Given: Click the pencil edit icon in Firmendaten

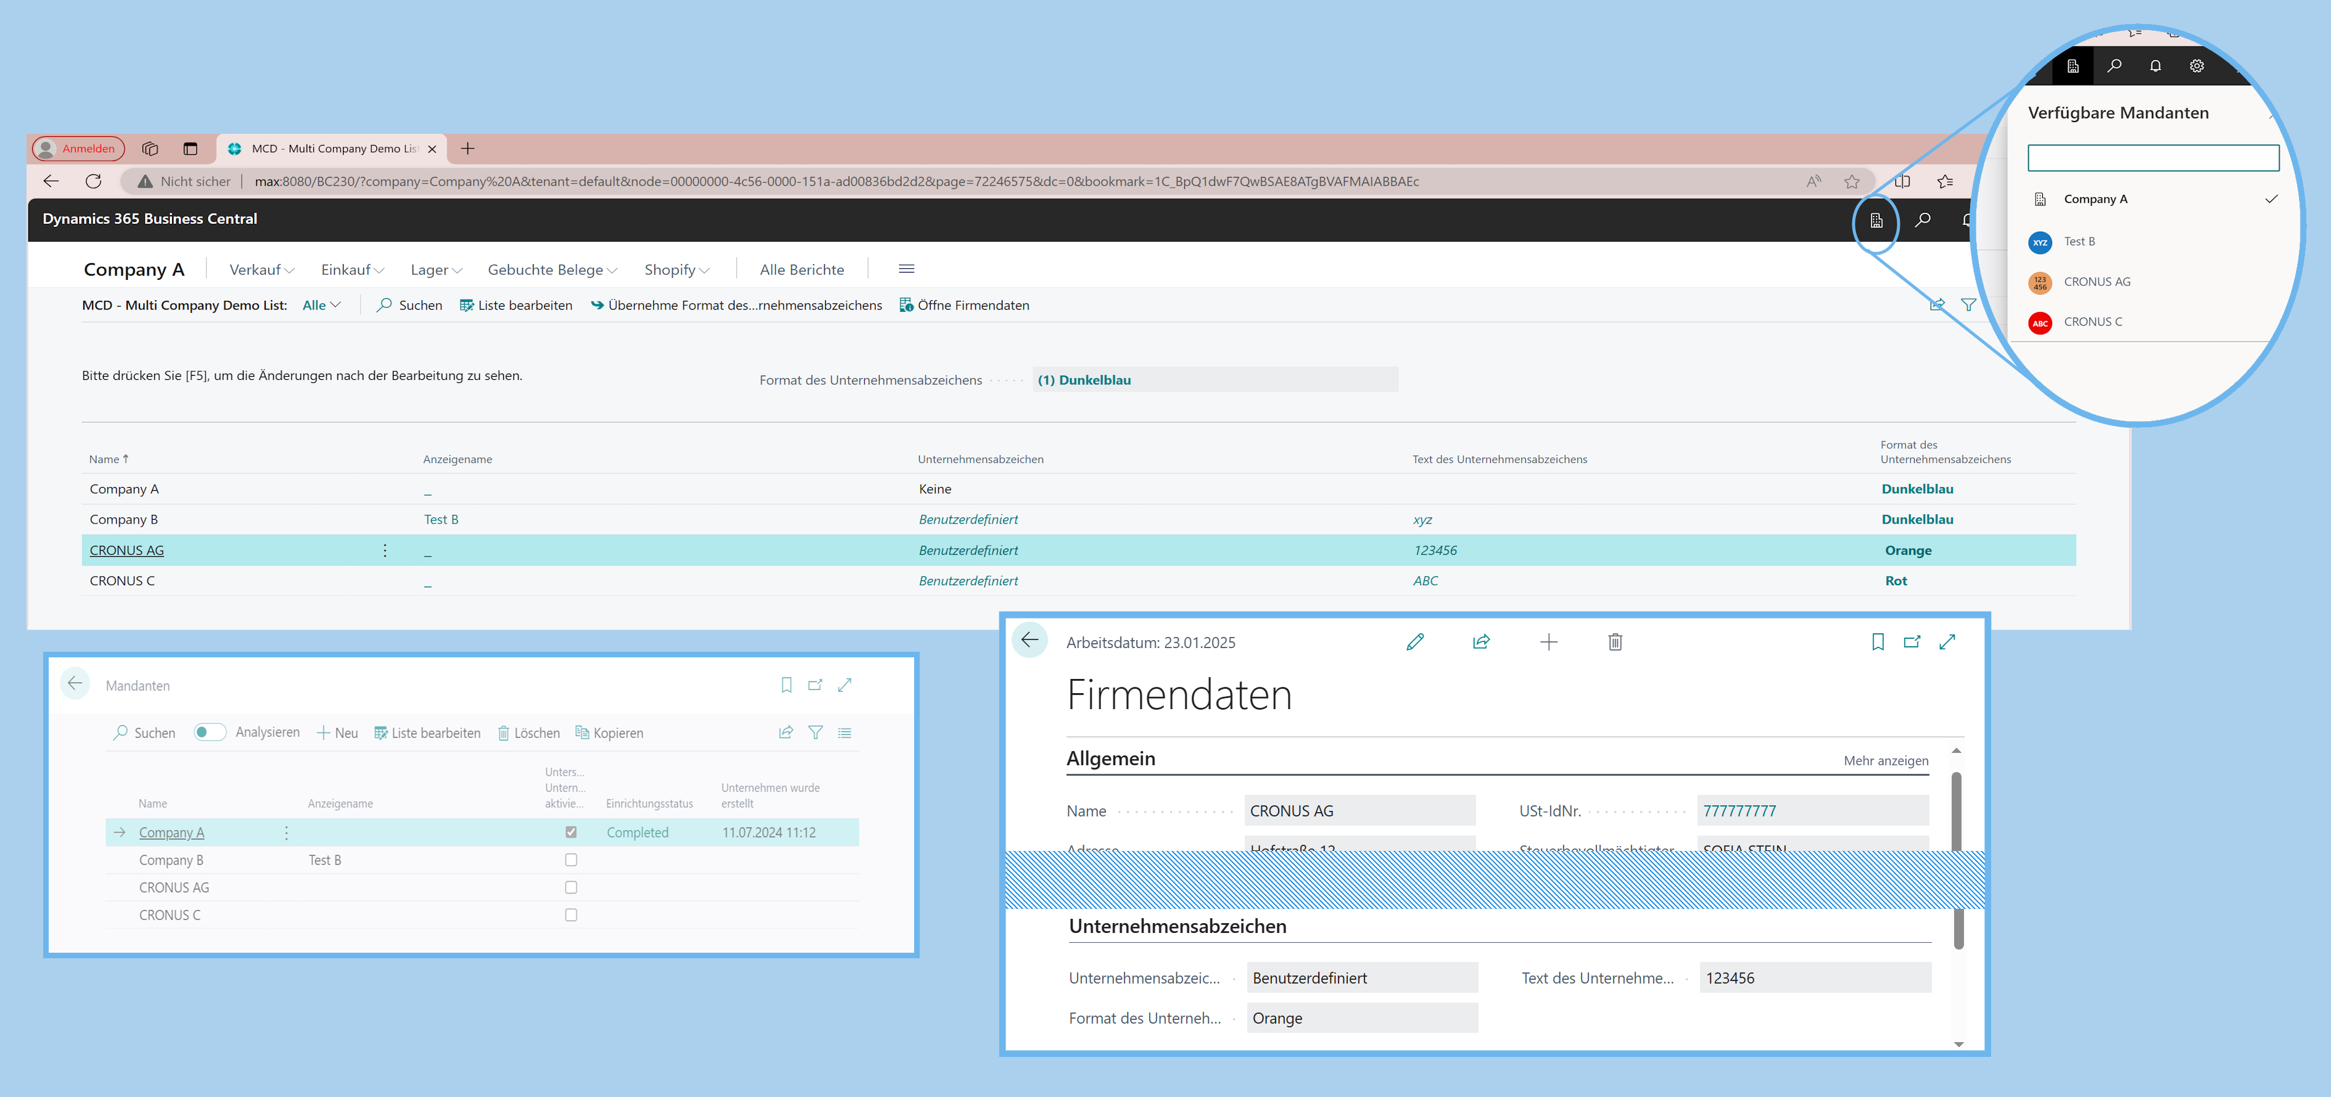Looking at the screenshot, I should [1415, 642].
